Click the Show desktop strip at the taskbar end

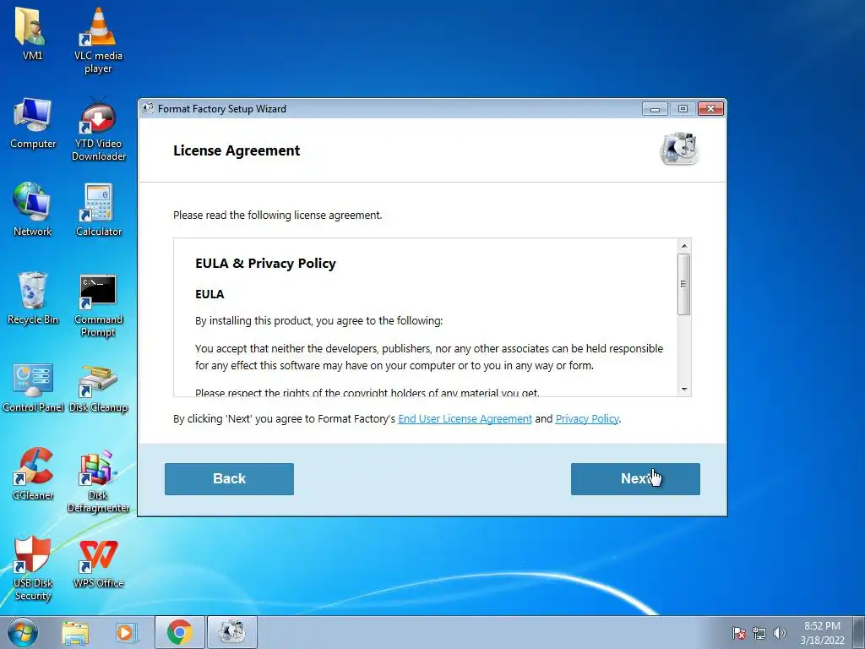[859, 632]
